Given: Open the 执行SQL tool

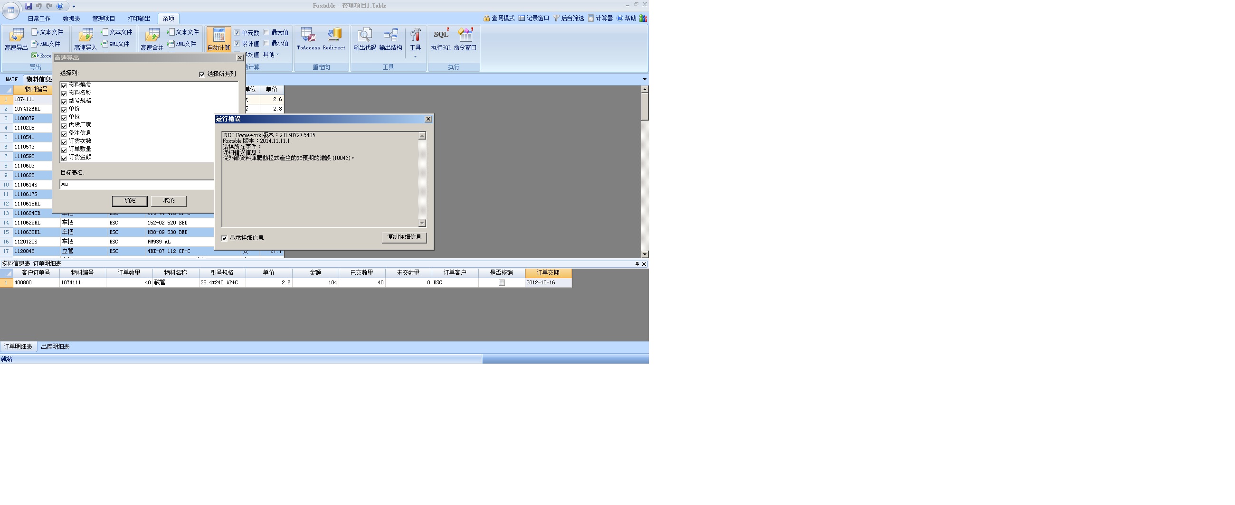Looking at the screenshot, I should (441, 38).
